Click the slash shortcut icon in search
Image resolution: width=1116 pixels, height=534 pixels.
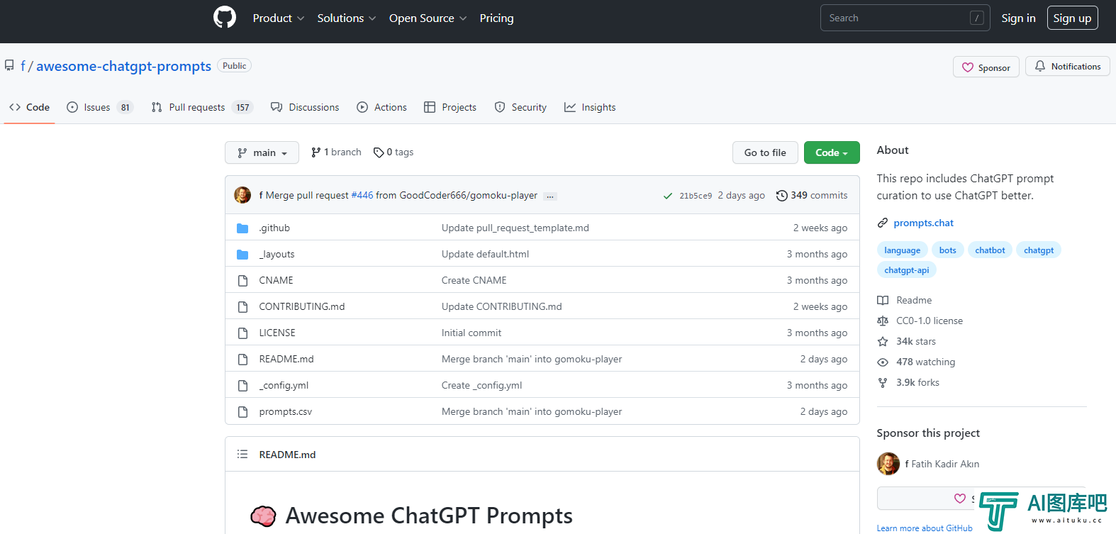pos(977,18)
